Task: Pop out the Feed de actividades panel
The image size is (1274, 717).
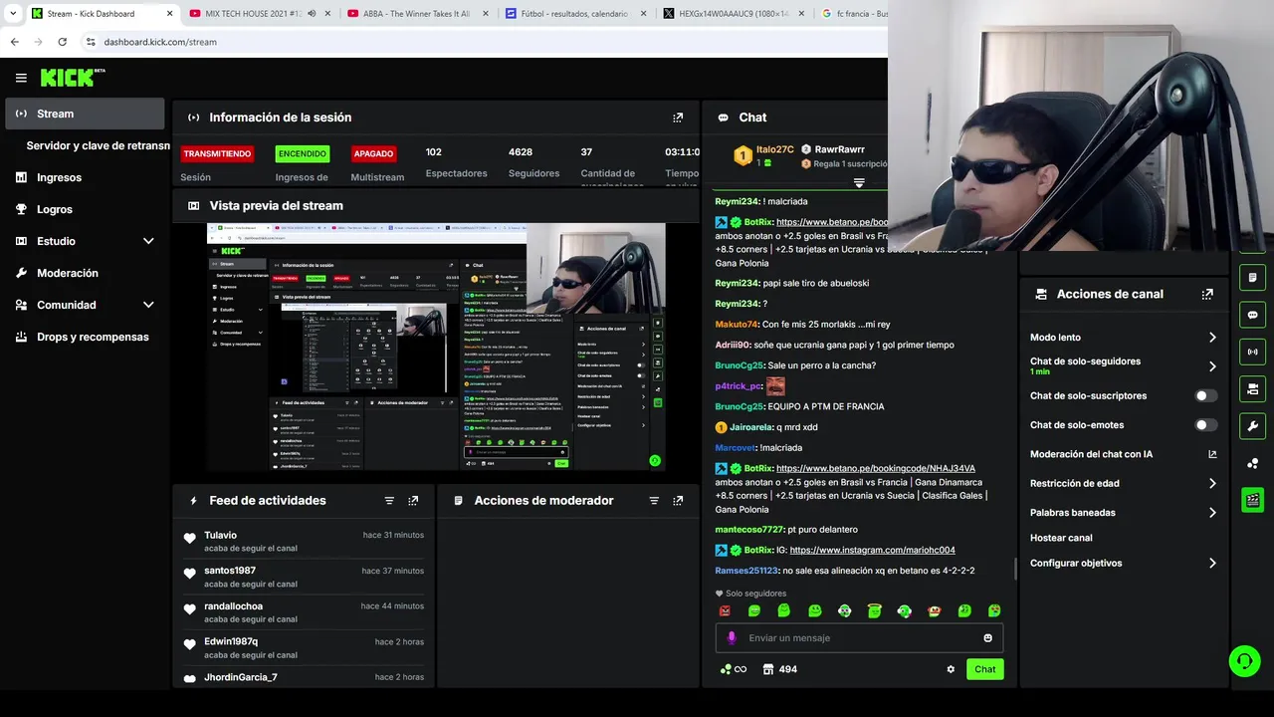Action: pos(413,501)
